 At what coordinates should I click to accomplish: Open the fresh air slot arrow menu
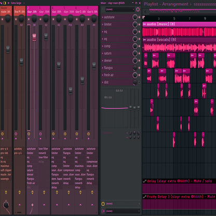pos(102,75)
